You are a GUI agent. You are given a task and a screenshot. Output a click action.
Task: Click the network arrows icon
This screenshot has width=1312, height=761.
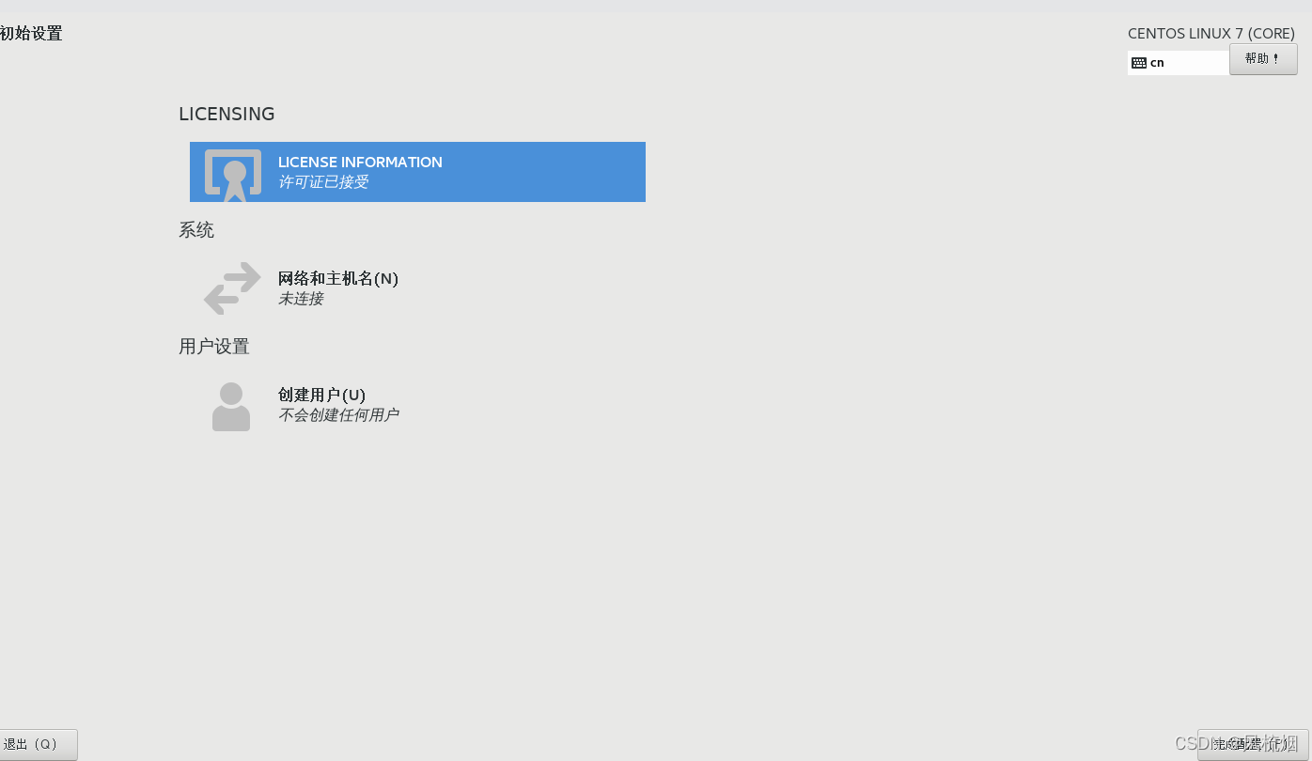coord(232,288)
